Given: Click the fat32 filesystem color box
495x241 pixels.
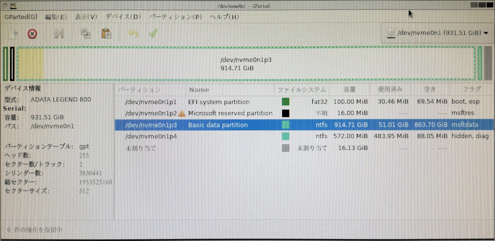Looking at the screenshot, I should 285,101.
